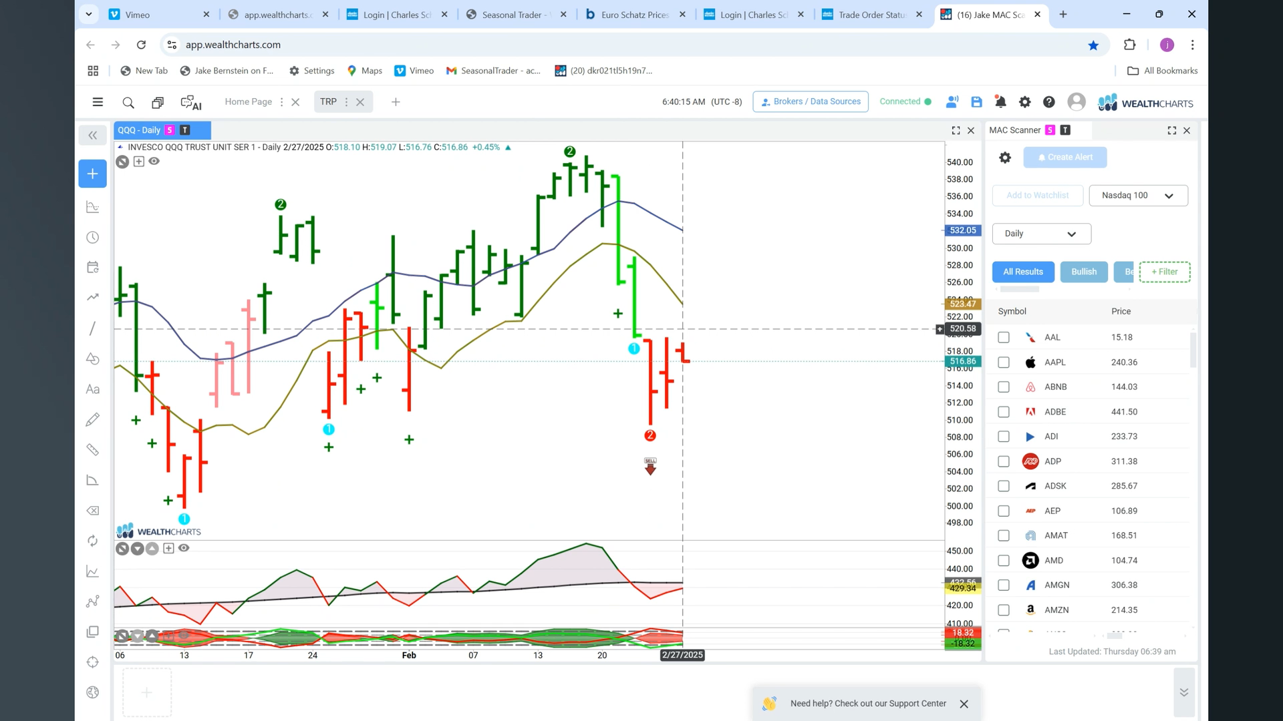Move oscillator pane up arrow
Image resolution: width=1283 pixels, height=721 pixels.
[152, 549]
